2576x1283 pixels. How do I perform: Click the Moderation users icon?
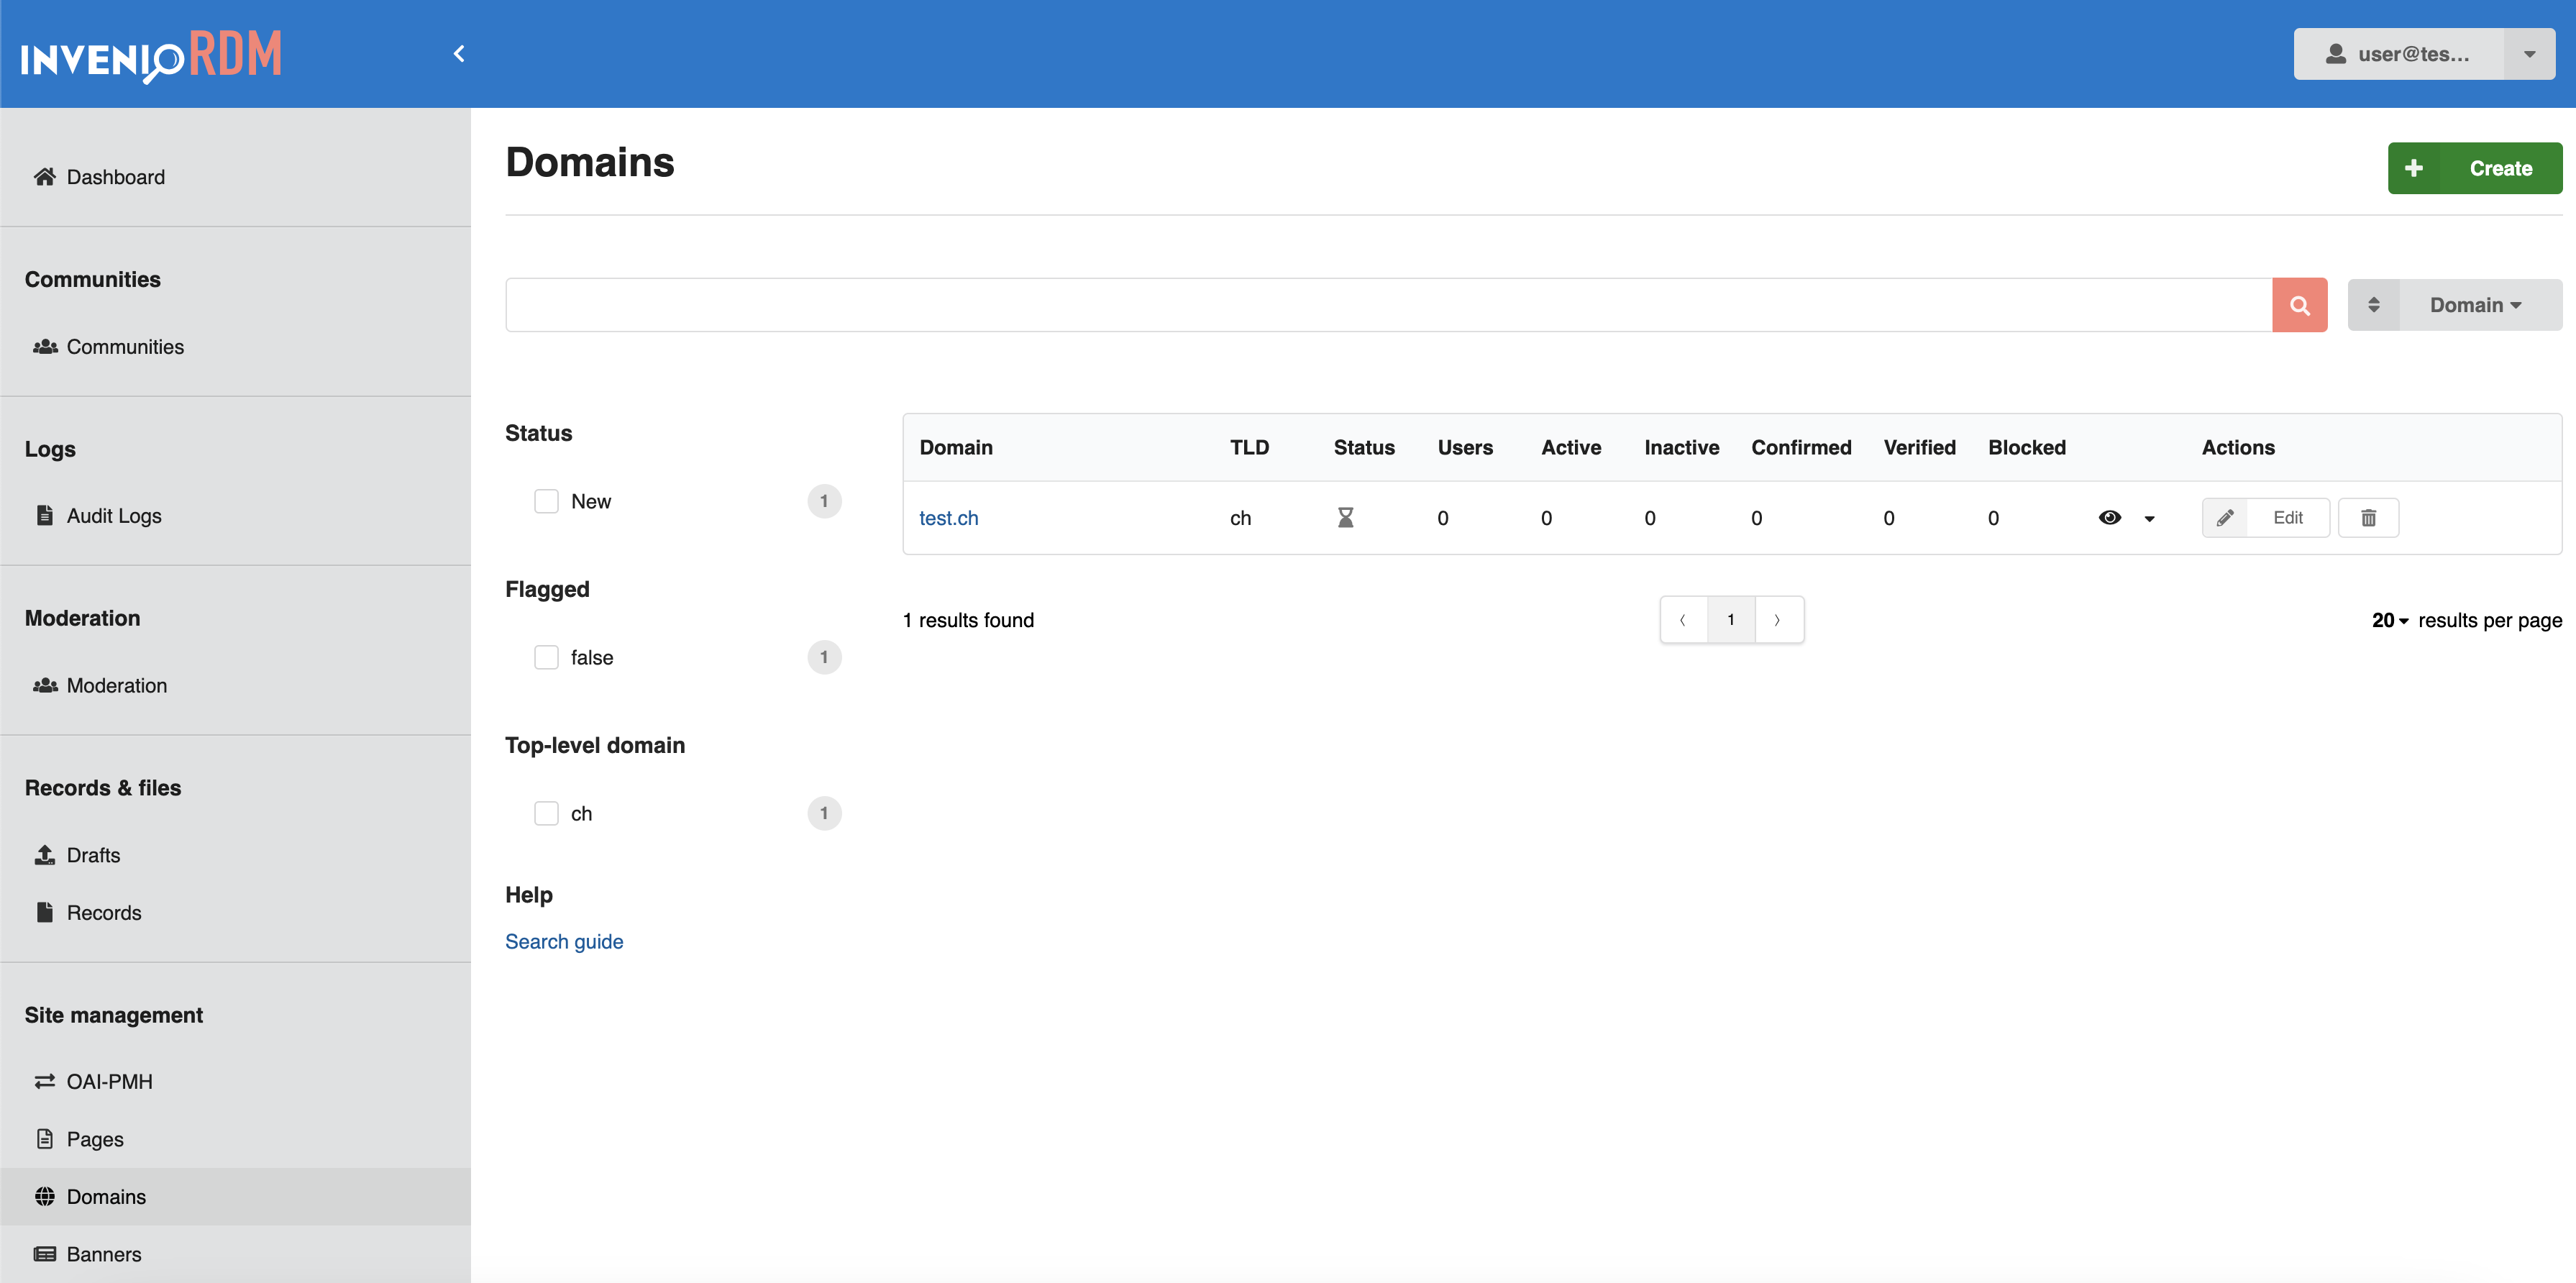point(44,685)
